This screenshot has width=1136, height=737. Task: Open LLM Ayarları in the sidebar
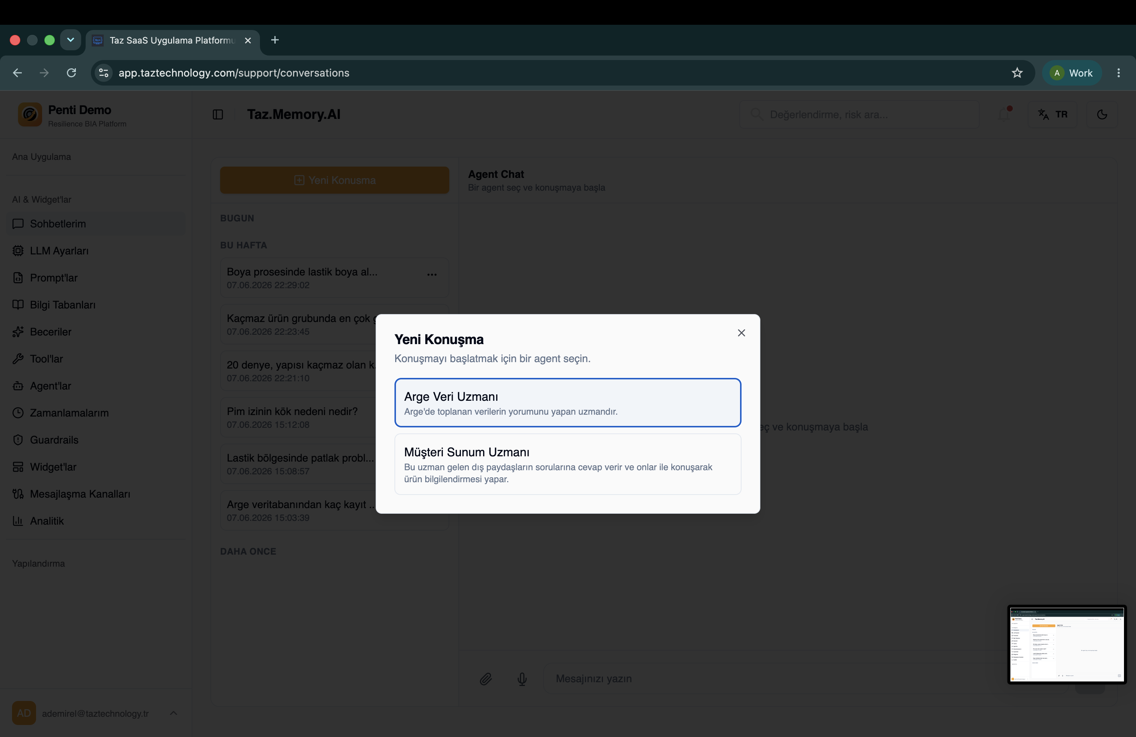click(95, 251)
